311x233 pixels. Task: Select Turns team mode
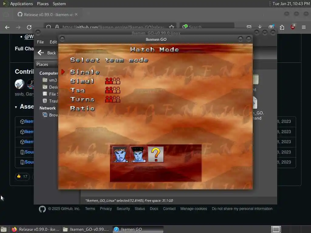tap(82, 99)
